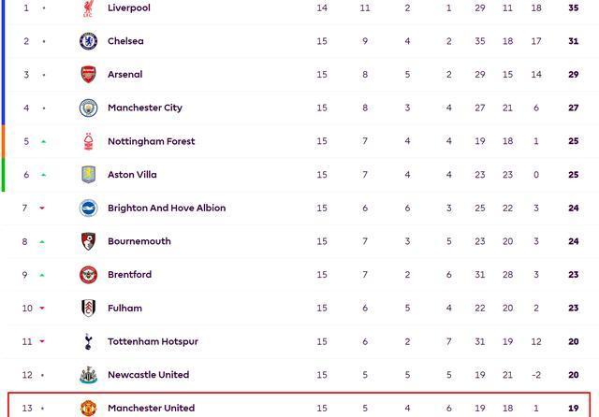The image size is (599, 417).
Task: Click the Manchester City badge
Action: (x=88, y=108)
